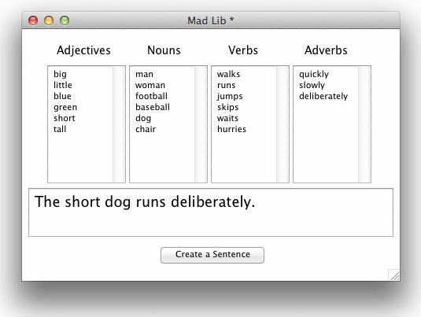Minimize Mad Lib with yellow button
This screenshot has width=421, height=317.
(x=49, y=20)
